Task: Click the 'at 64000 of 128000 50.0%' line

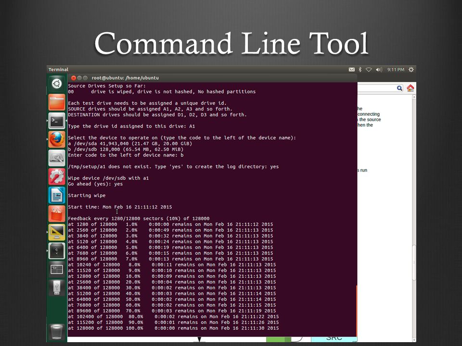Action: [x=172, y=299]
